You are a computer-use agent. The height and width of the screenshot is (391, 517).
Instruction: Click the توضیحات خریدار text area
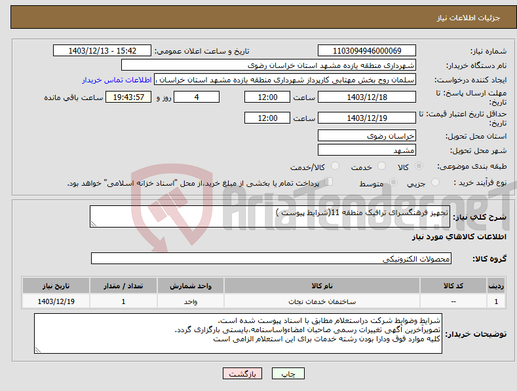[x=238, y=333]
